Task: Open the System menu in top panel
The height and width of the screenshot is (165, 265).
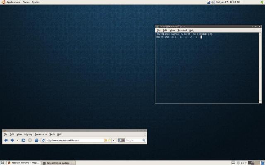Action: (36, 2)
